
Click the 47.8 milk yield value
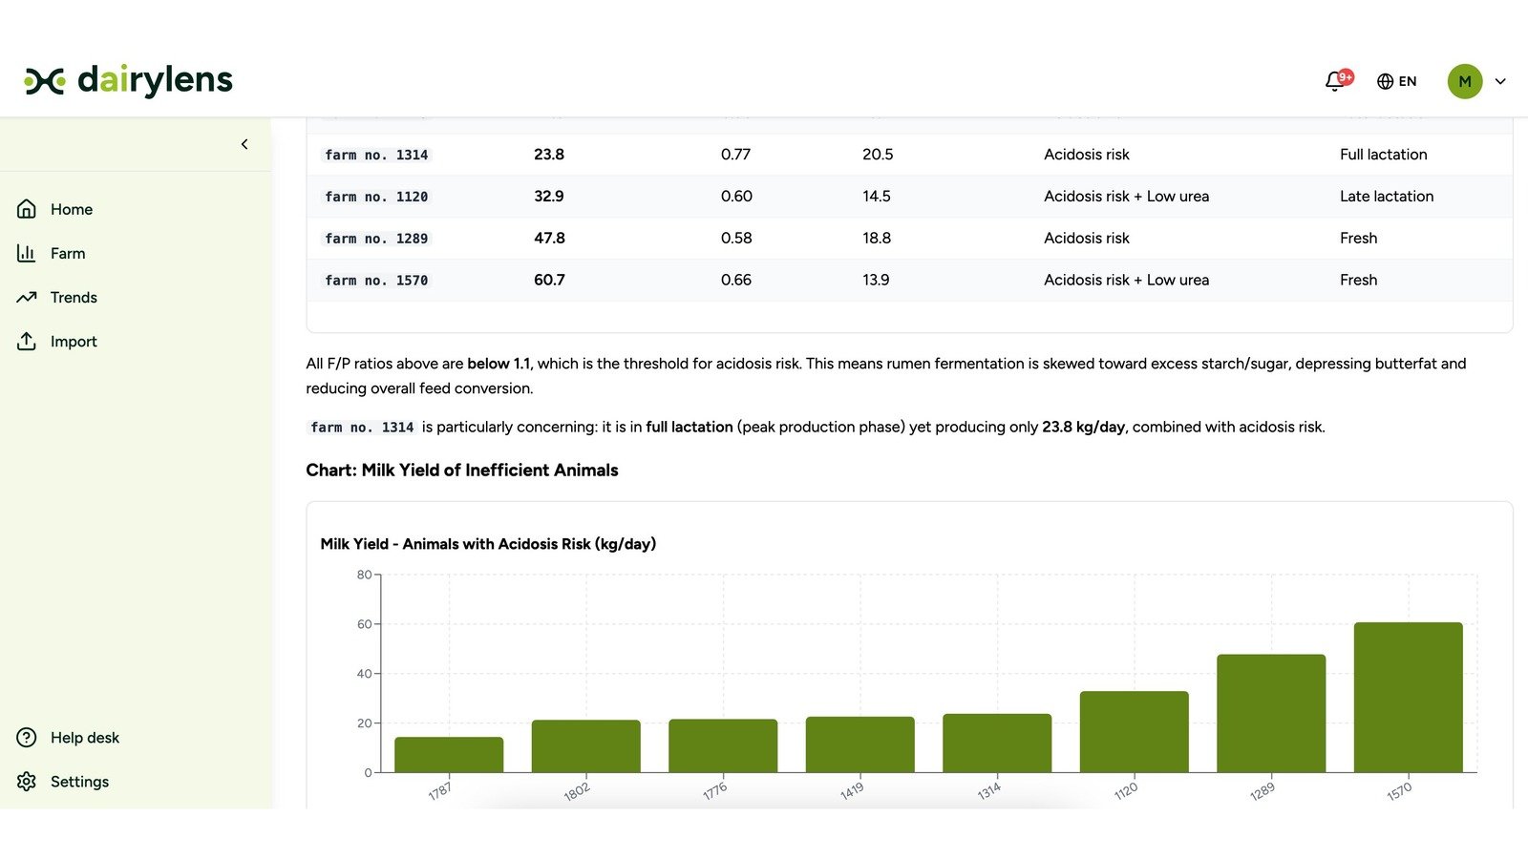(549, 238)
